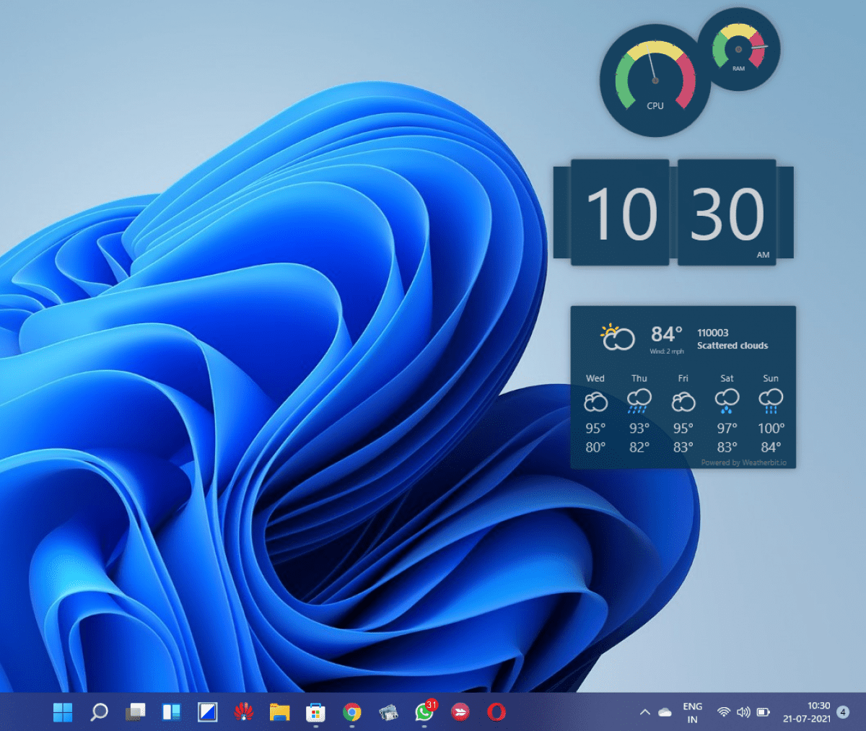The width and height of the screenshot is (866, 731).
Task: Switch input language via ENG IN
Action: (692, 712)
